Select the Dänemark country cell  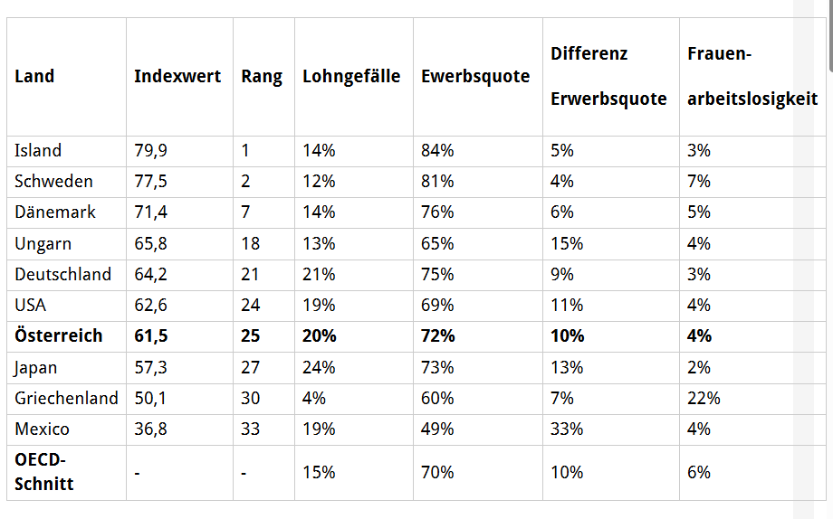[x=55, y=212]
